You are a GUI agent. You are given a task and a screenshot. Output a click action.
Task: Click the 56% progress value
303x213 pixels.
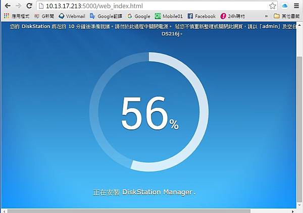point(150,114)
